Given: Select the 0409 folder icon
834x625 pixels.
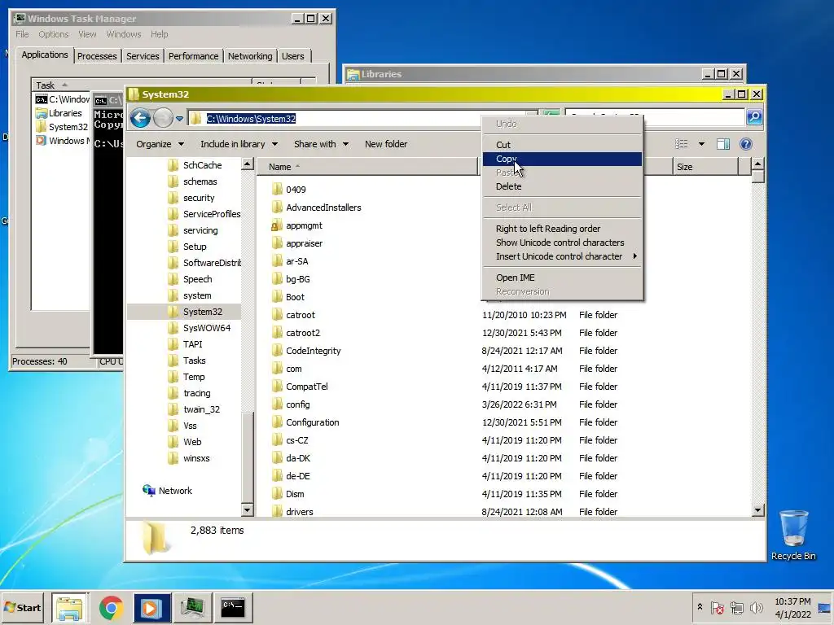Looking at the screenshot, I should 277,189.
